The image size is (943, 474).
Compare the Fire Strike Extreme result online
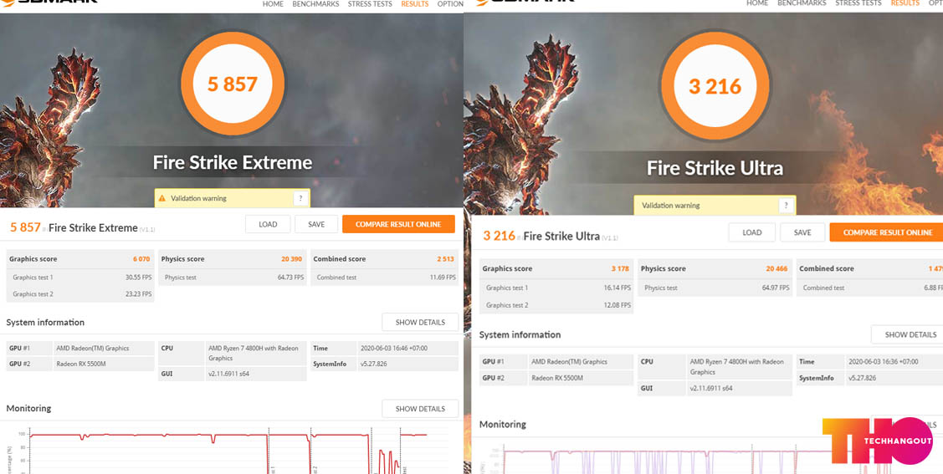398,224
